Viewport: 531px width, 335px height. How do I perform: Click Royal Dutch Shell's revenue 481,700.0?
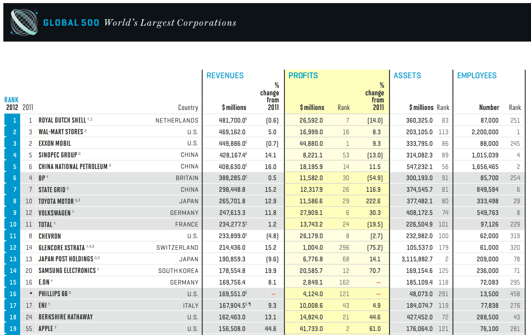tap(233, 121)
